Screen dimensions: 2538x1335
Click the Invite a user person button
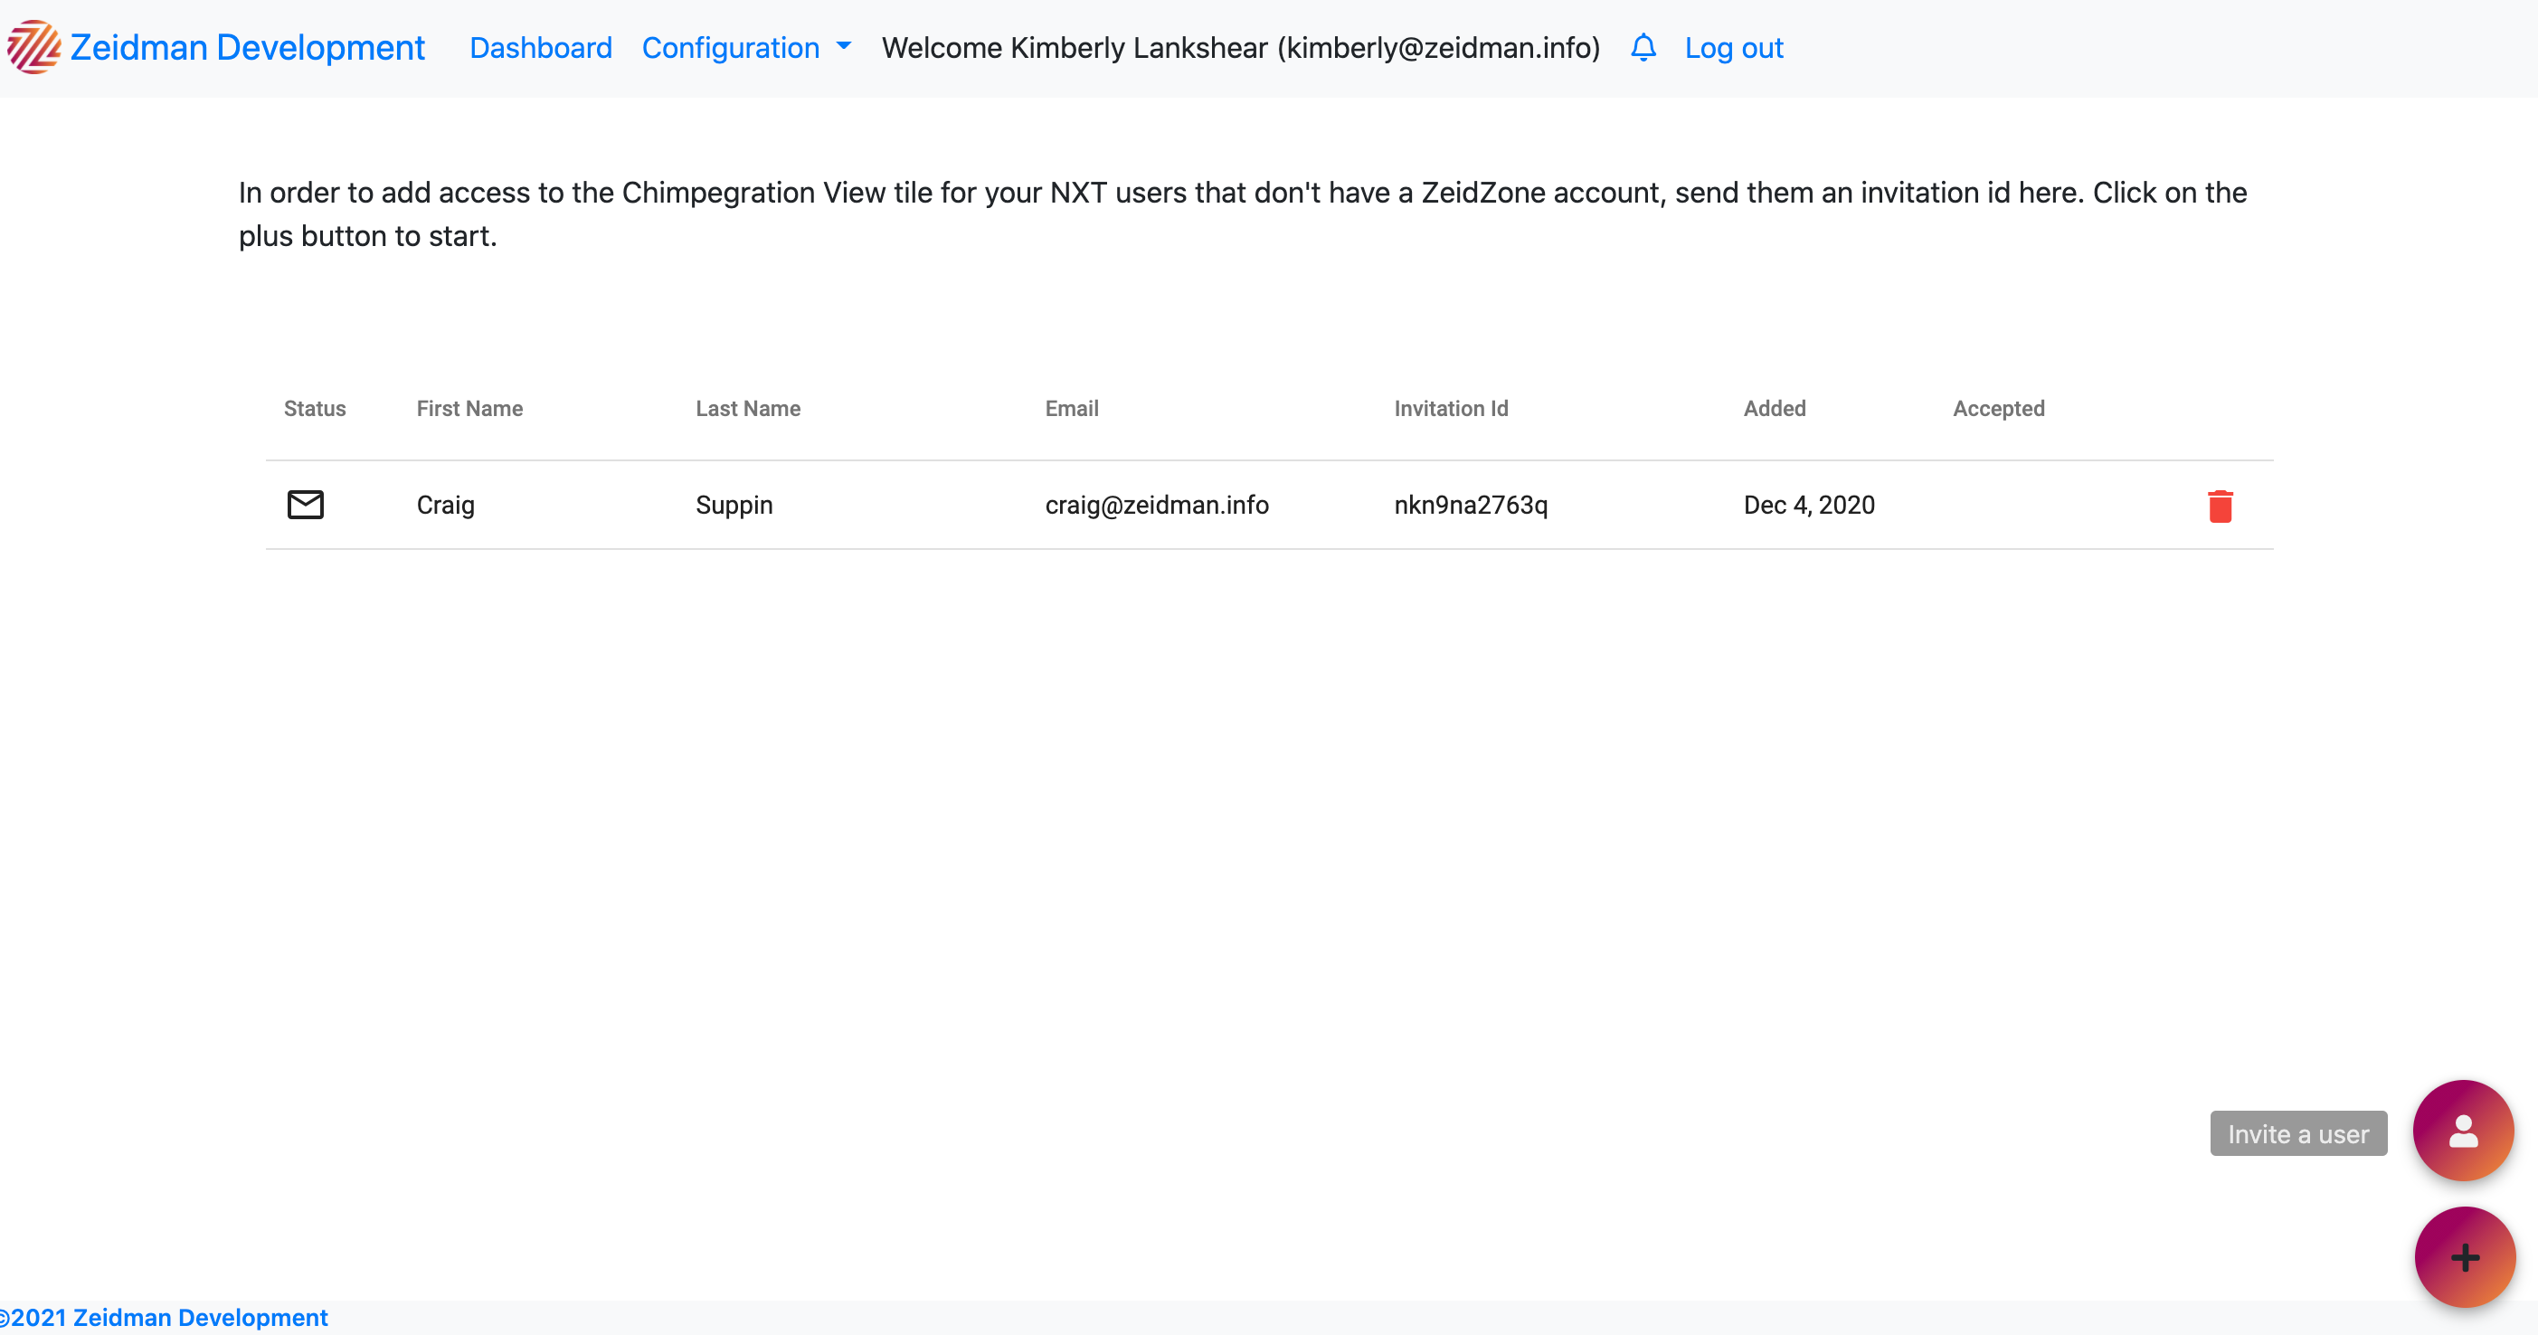(x=2463, y=1131)
